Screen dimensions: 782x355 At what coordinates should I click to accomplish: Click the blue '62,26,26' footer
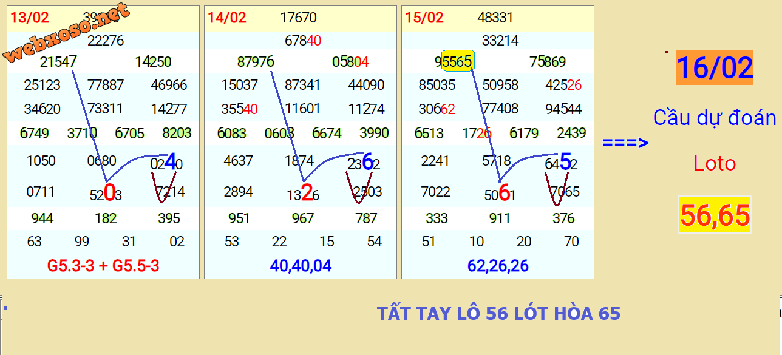(x=498, y=266)
